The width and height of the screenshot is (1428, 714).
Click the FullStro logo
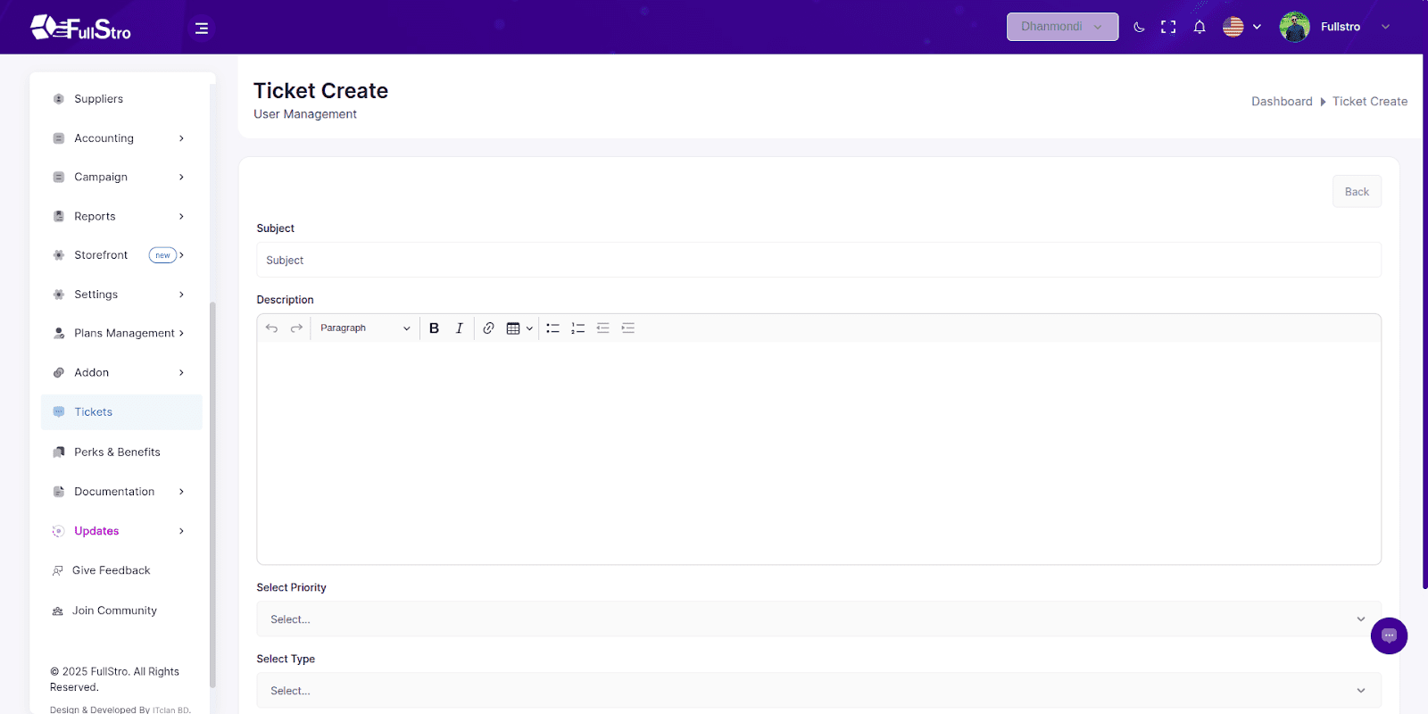81,28
